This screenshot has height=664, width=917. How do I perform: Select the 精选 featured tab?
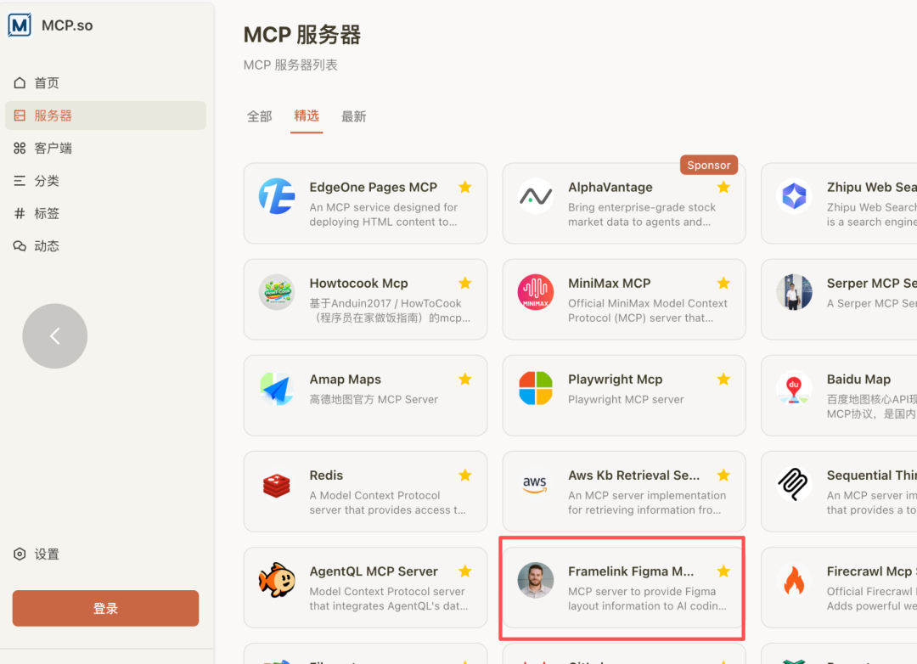click(307, 115)
